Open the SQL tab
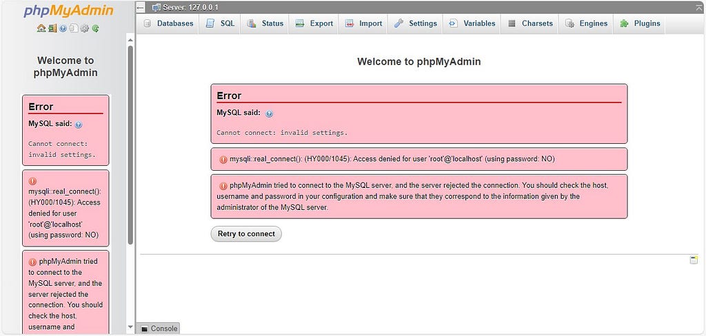The image size is (706, 336). pos(221,23)
